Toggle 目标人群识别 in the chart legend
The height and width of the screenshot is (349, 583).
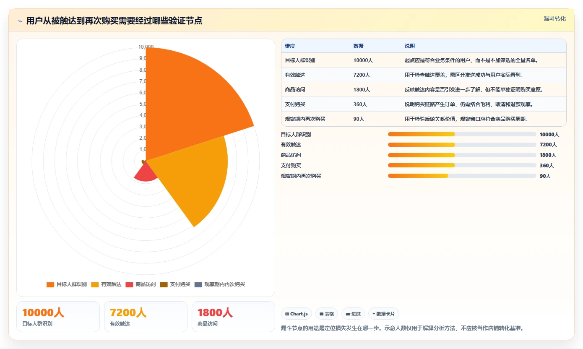(x=67, y=284)
